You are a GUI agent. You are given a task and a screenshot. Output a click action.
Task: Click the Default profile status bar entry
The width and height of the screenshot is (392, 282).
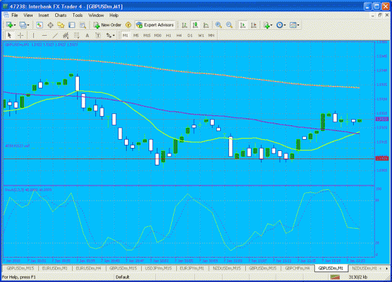[122, 277]
